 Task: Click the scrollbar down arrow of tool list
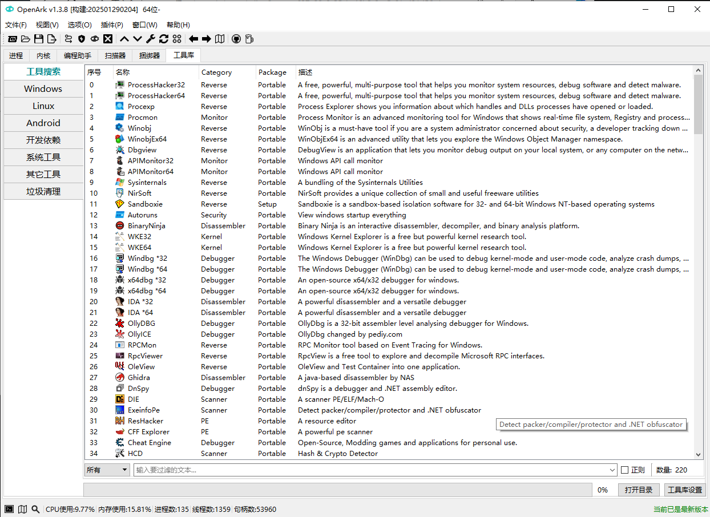coord(699,454)
